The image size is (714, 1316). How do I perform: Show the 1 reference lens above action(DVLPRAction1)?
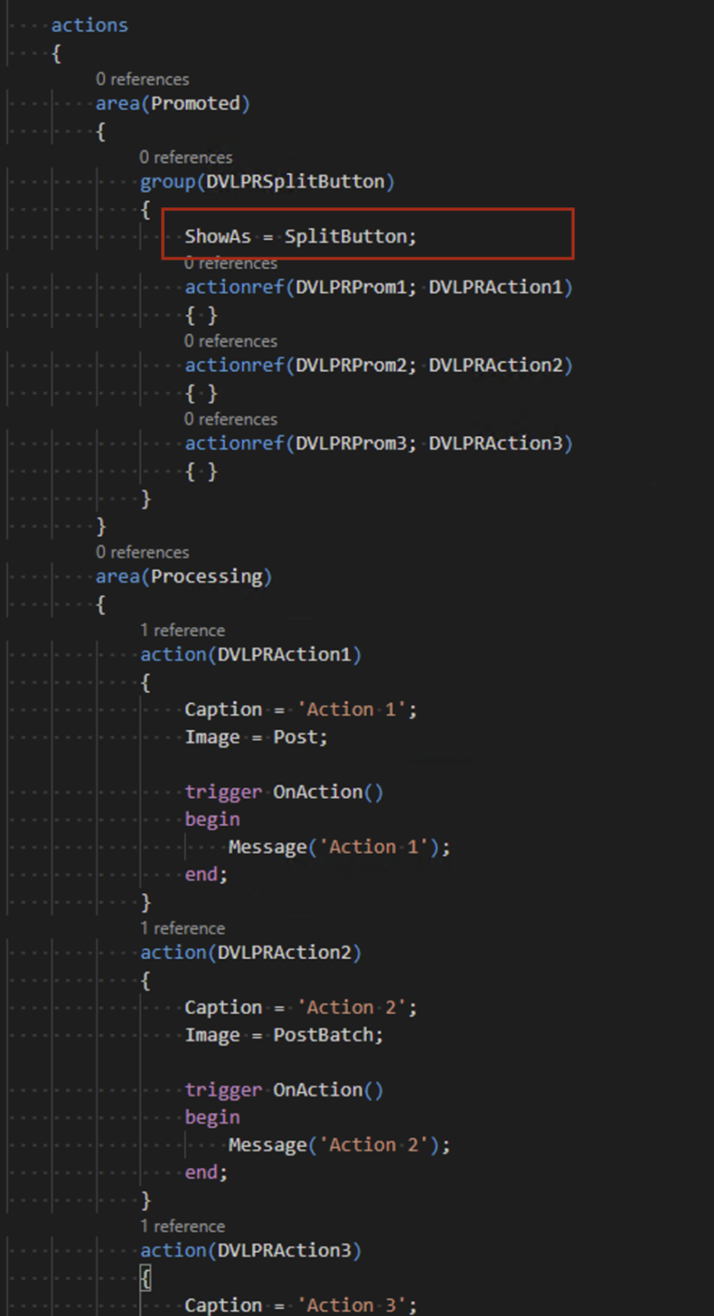(182, 631)
